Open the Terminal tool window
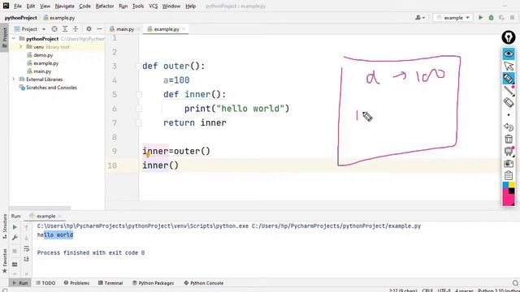 [110, 283]
